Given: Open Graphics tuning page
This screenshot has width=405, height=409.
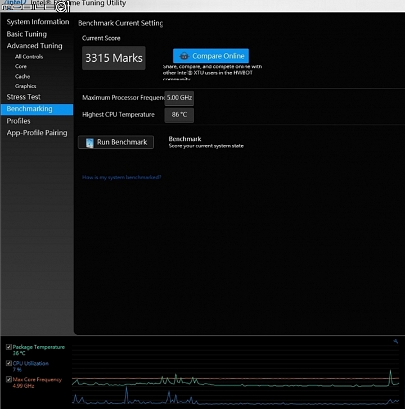Looking at the screenshot, I should pos(25,86).
